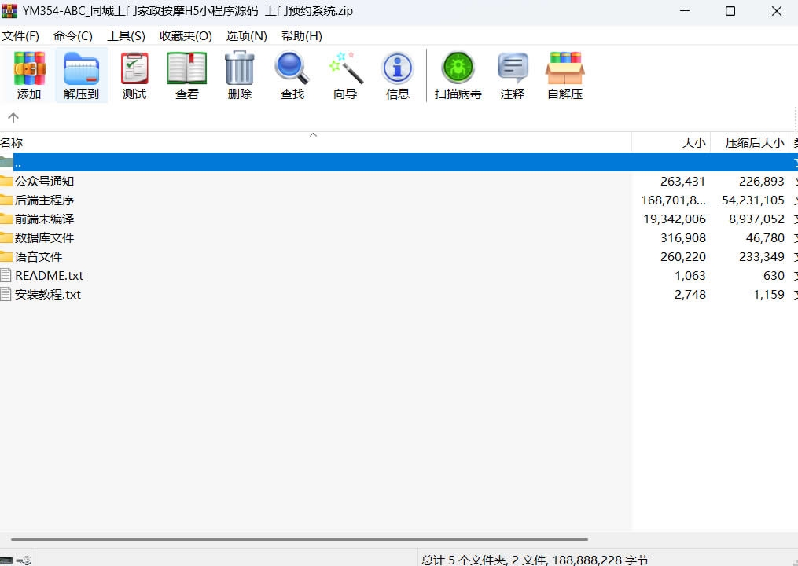Launch the 向导 (Wizard) wand icon
The image size is (798, 566).
345,69
